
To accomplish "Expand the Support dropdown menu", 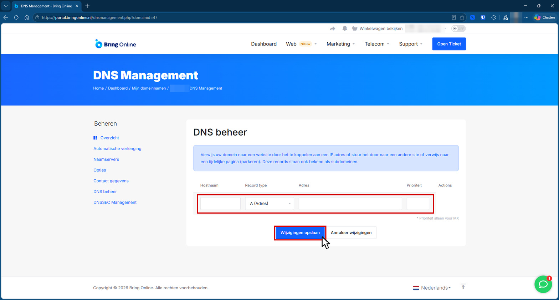I will coord(411,44).
